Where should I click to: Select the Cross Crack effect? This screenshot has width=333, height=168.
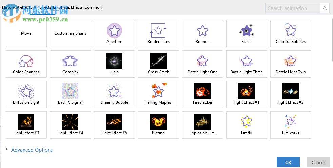click(158, 64)
